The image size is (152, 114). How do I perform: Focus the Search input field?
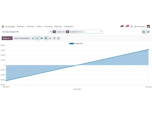90,32
